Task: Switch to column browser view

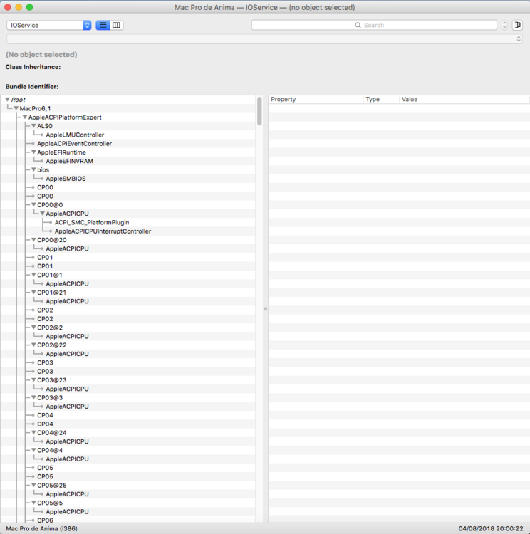Action: point(116,25)
